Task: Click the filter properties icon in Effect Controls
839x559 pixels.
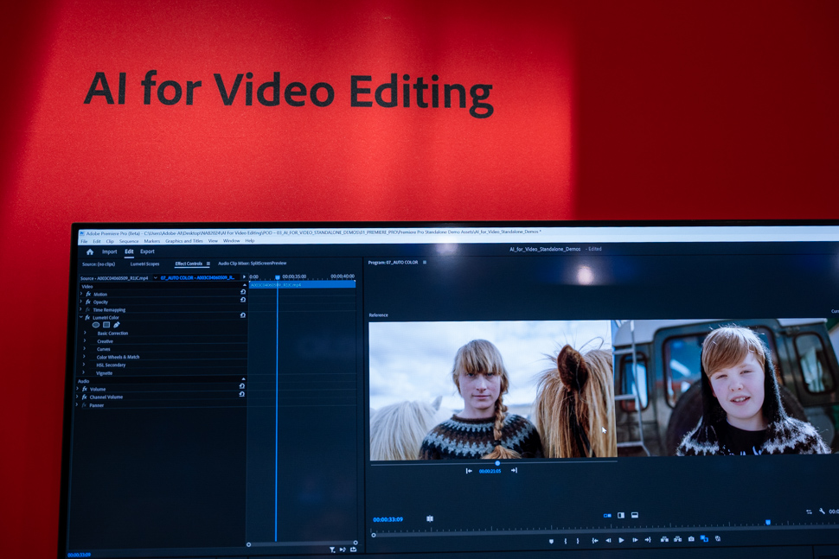Action: pos(332,549)
